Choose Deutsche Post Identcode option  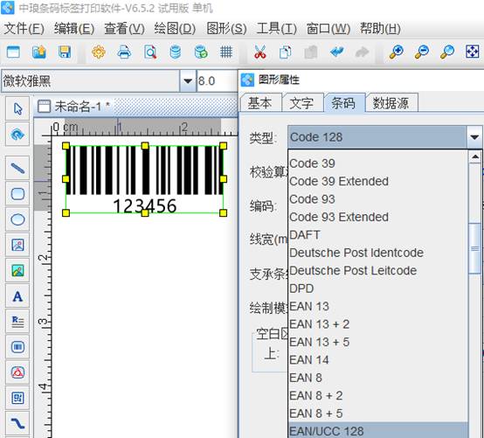click(378, 253)
